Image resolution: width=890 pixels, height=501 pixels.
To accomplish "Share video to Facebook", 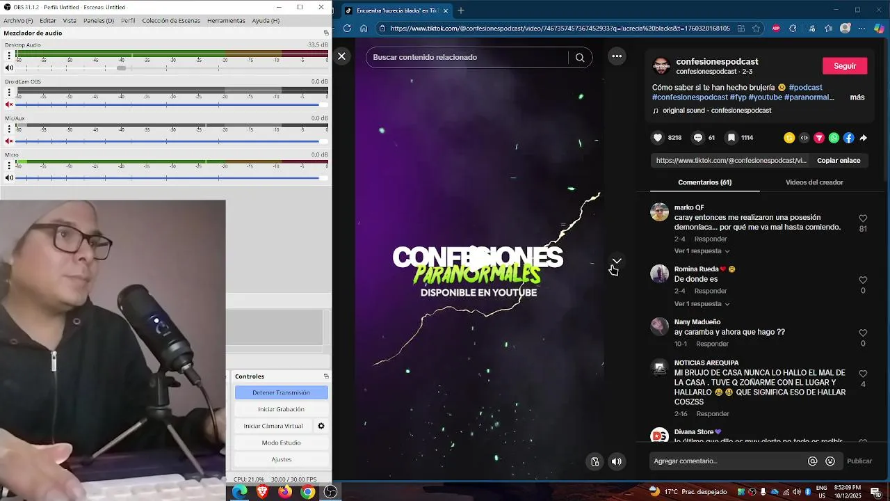I will click(848, 138).
